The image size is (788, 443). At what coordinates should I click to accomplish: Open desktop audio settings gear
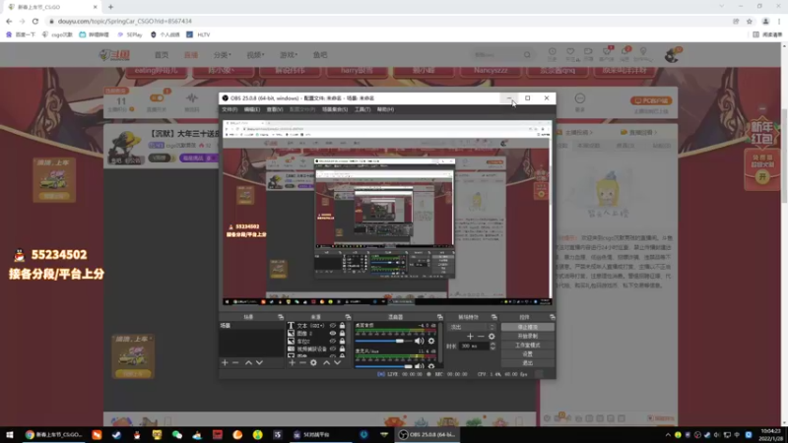click(431, 341)
